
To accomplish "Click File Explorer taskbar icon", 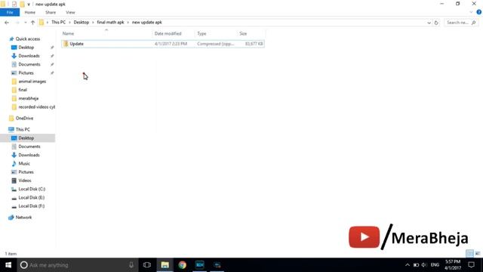I will [165, 265].
